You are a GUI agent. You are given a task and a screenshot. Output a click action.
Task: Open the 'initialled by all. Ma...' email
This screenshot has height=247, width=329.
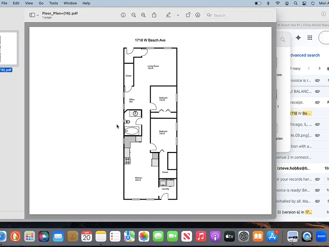tap(303, 201)
